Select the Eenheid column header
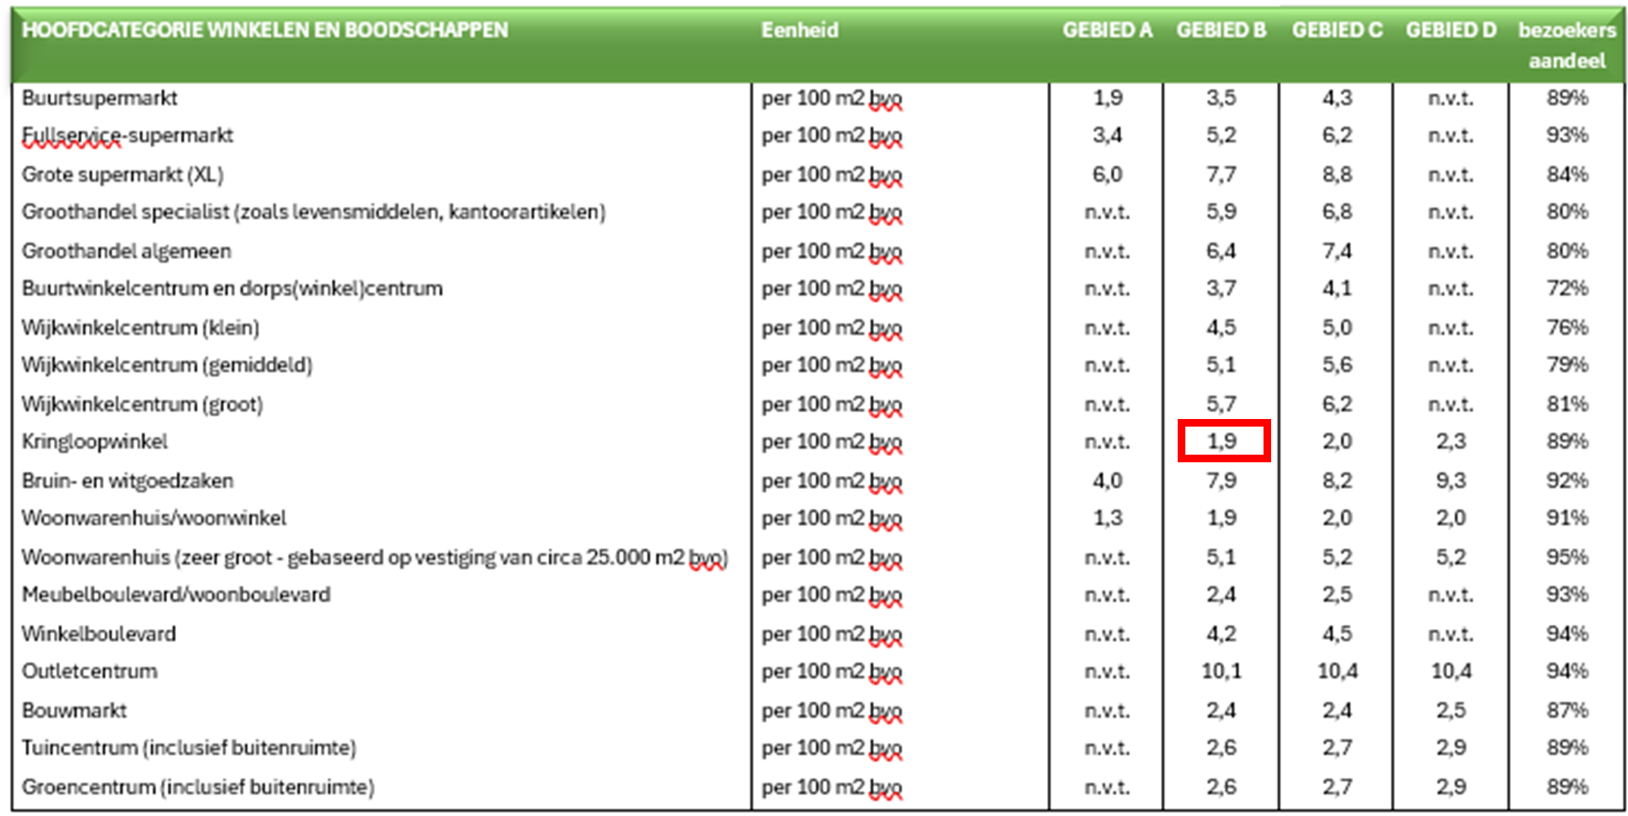Viewport: 1628px width, 816px height. 800,30
